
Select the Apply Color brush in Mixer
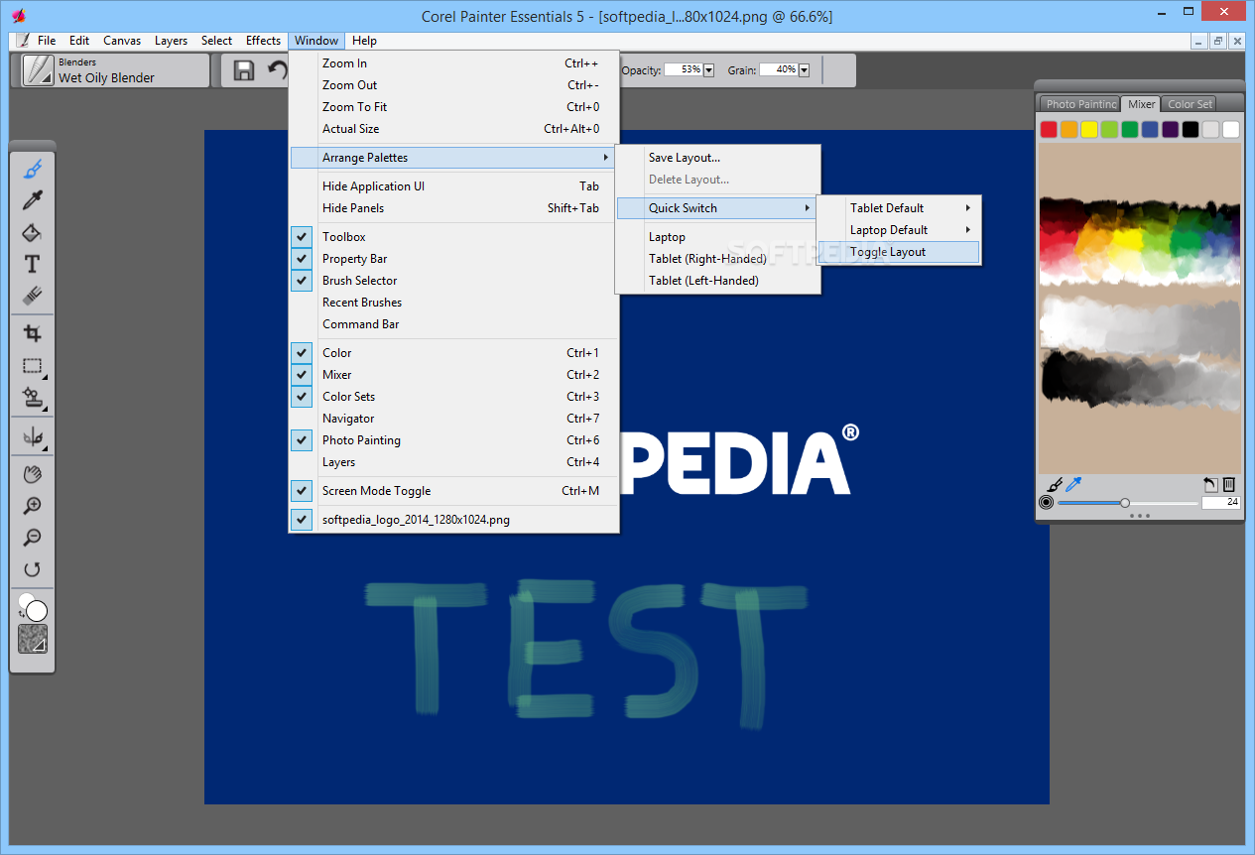(1056, 485)
